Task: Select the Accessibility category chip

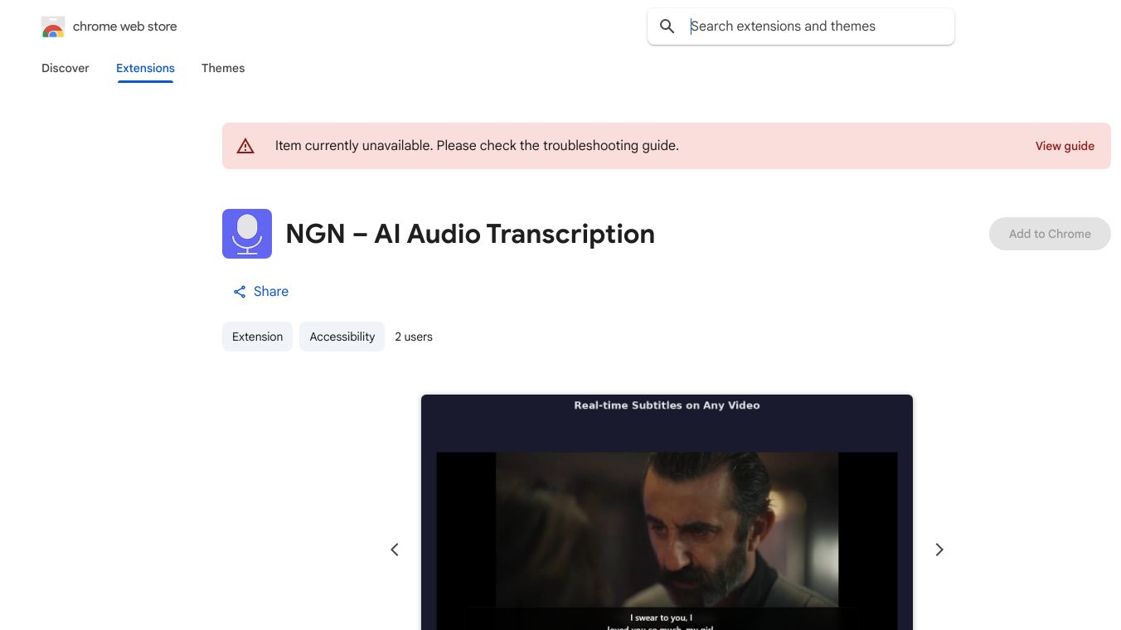Action: tap(342, 337)
